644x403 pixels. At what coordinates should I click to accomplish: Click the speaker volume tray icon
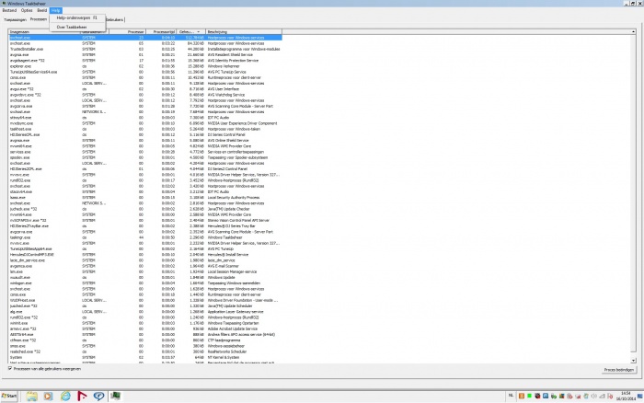coord(593,396)
